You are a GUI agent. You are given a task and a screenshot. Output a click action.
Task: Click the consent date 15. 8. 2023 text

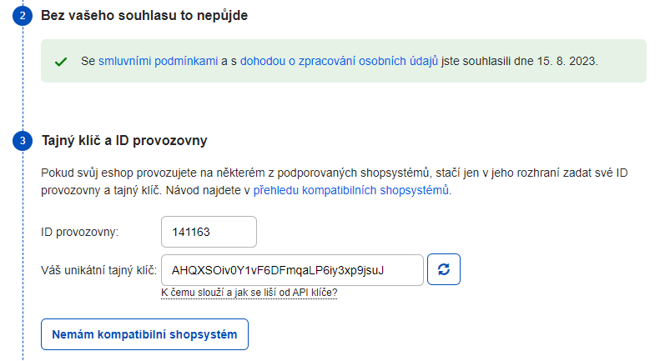coord(567,61)
